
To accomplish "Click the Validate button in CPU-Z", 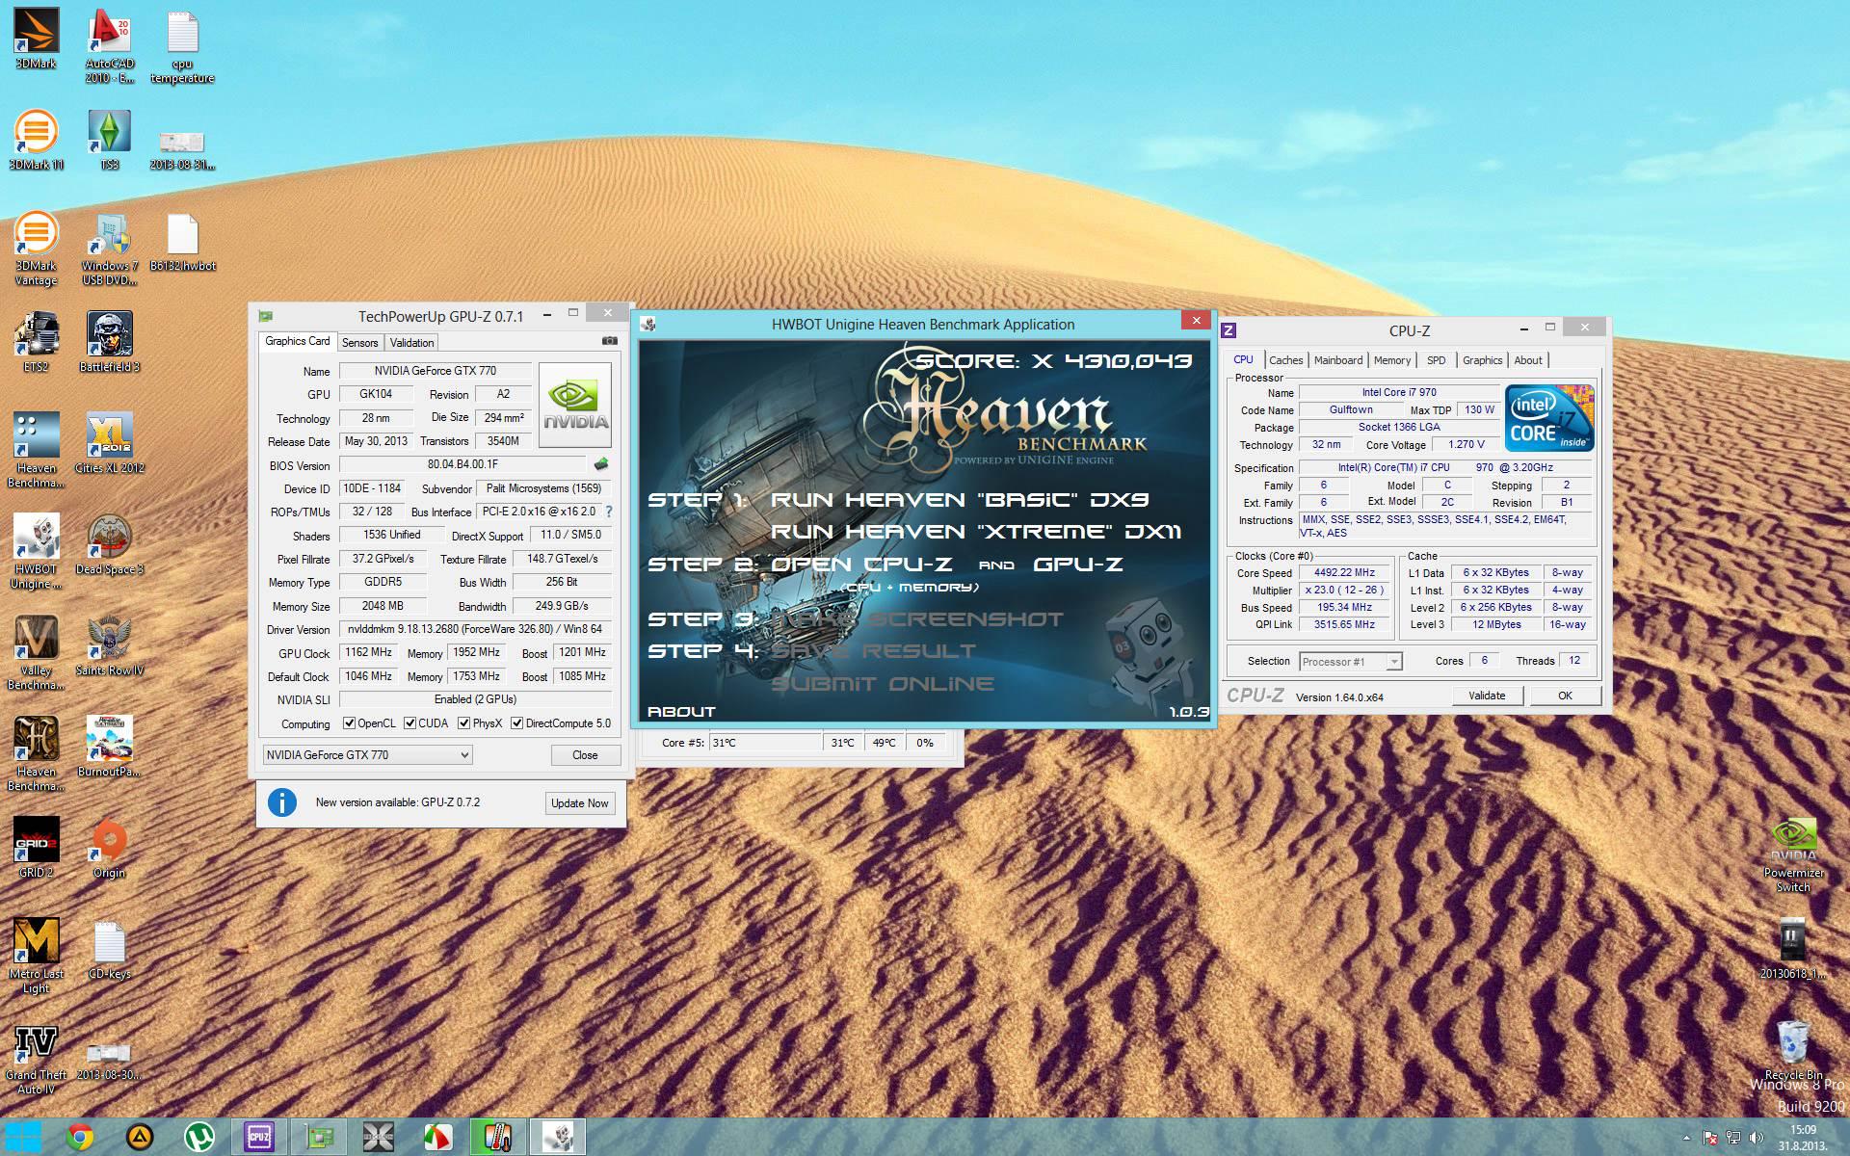I will tap(1487, 696).
